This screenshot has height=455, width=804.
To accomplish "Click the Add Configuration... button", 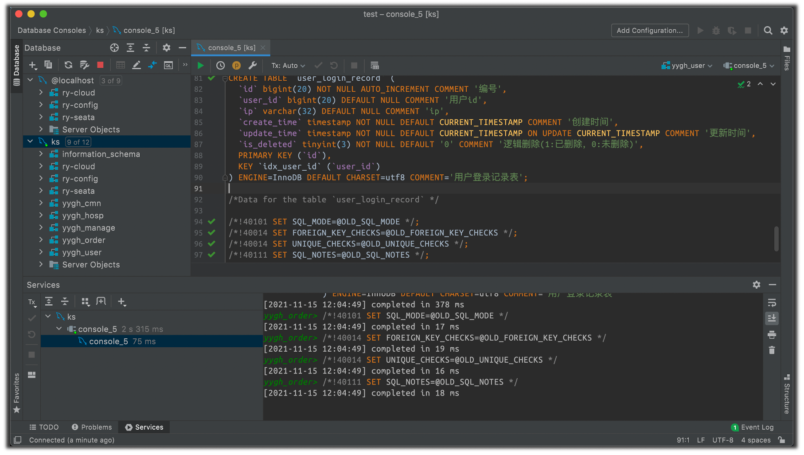I will pyautogui.click(x=649, y=30).
